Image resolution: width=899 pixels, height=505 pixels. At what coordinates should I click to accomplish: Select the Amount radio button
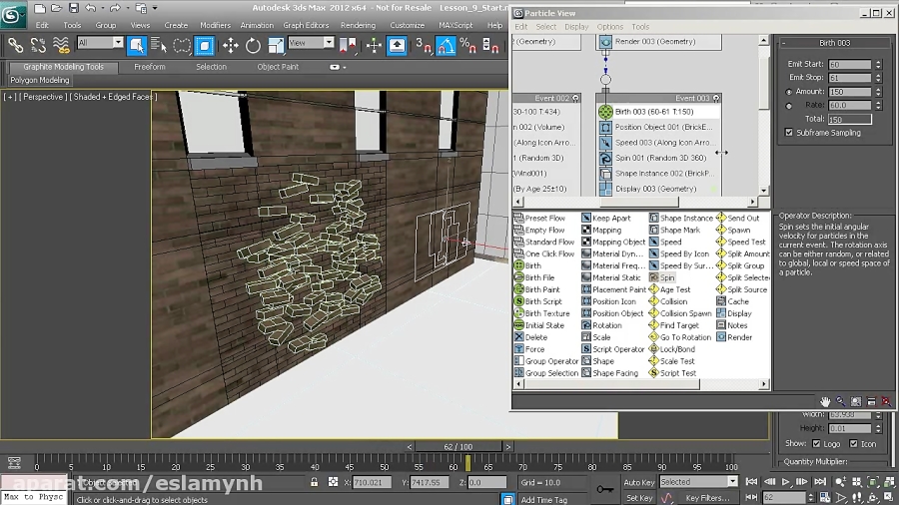pos(789,92)
